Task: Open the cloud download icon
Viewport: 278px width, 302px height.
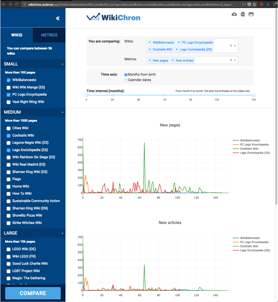Action: pos(234,14)
